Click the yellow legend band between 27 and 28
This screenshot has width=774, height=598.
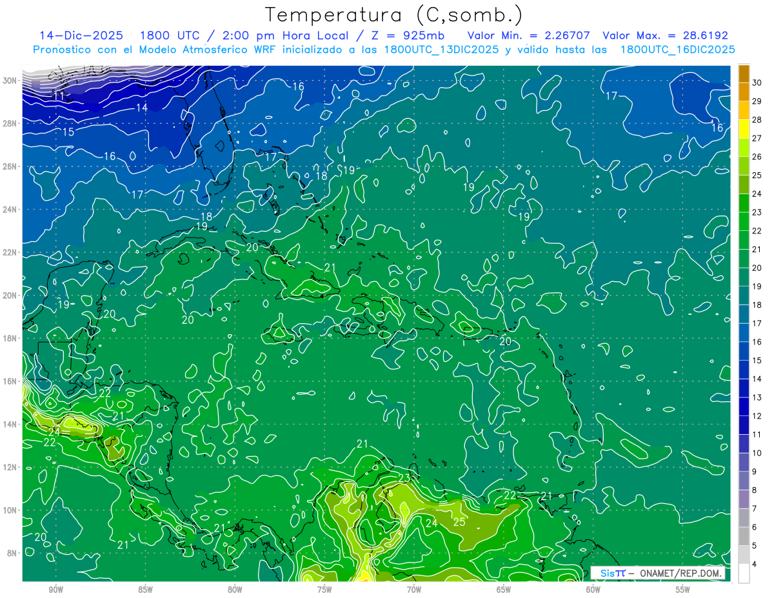pyautogui.click(x=744, y=129)
